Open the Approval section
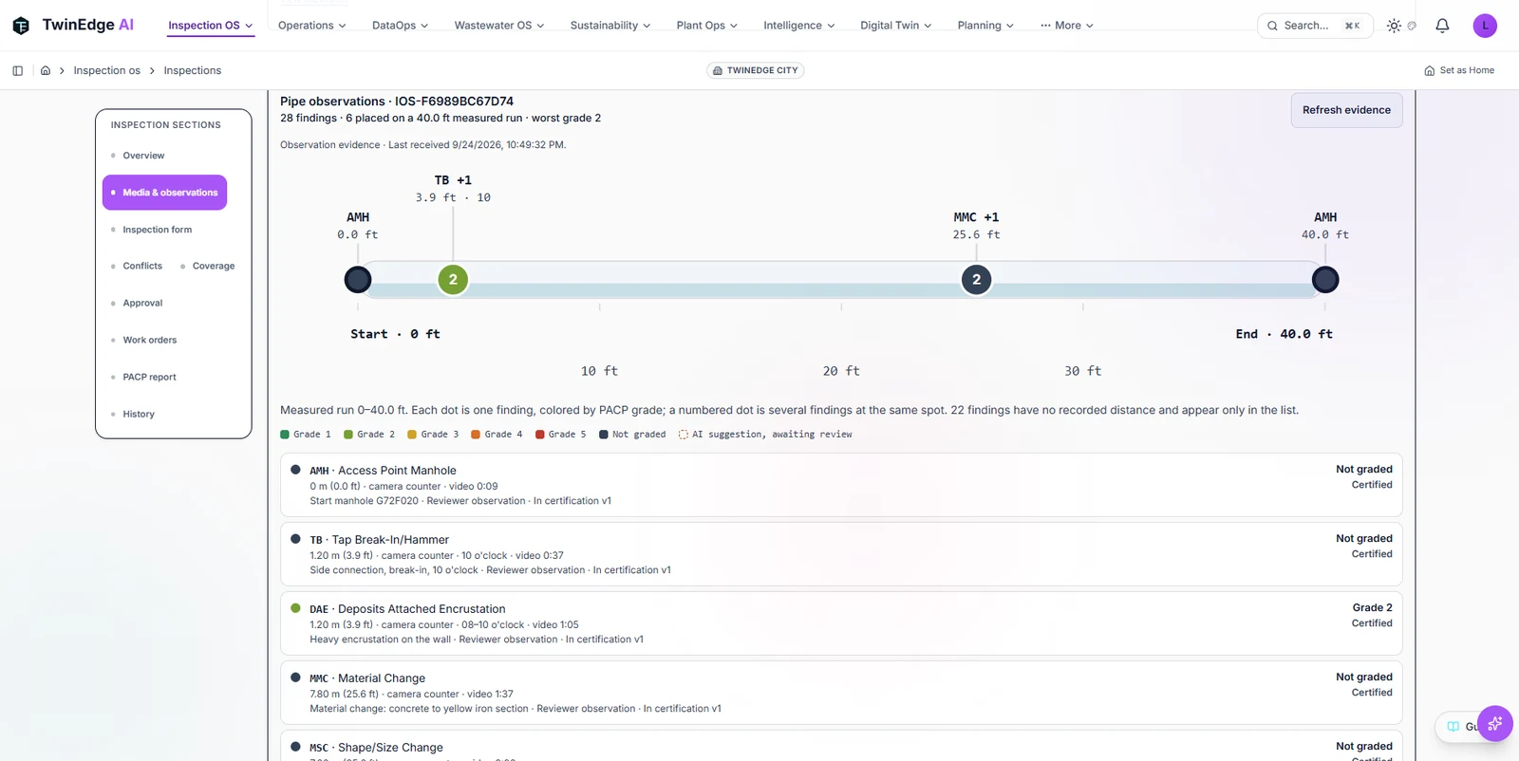This screenshot has height=761, width=1519. [x=142, y=304]
